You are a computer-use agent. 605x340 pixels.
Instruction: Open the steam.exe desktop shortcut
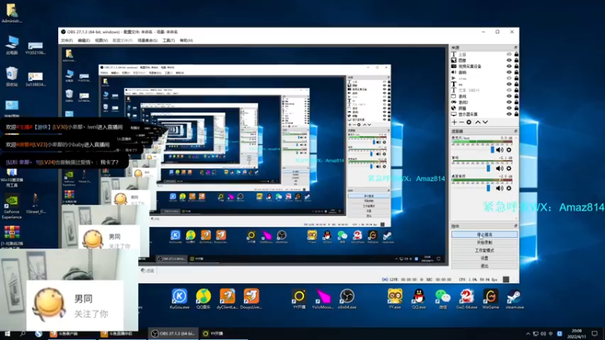tap(514, 299)
